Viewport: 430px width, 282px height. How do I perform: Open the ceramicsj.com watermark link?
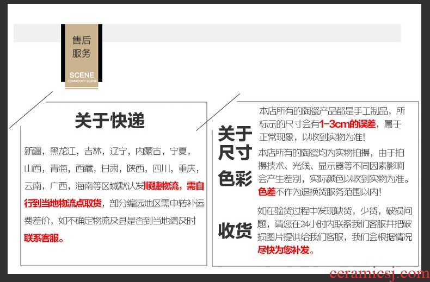pos(379,273)
